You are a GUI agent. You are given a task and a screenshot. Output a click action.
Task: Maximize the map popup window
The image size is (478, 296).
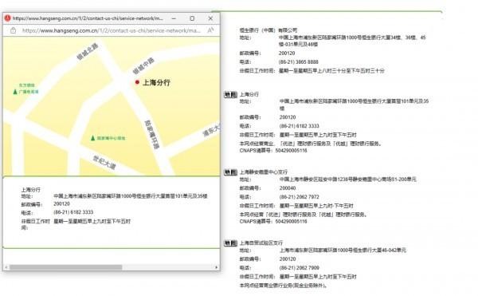[192, 18]
